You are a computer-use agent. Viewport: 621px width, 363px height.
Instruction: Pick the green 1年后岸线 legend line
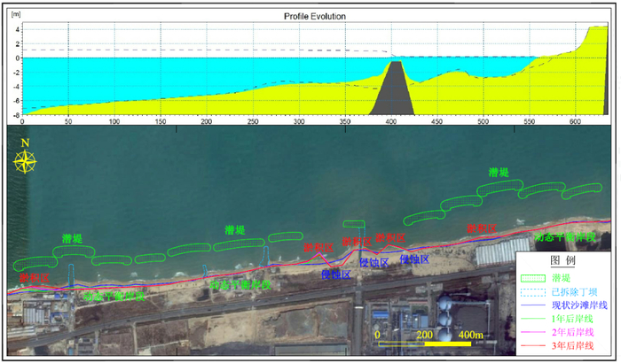[533, 319]
